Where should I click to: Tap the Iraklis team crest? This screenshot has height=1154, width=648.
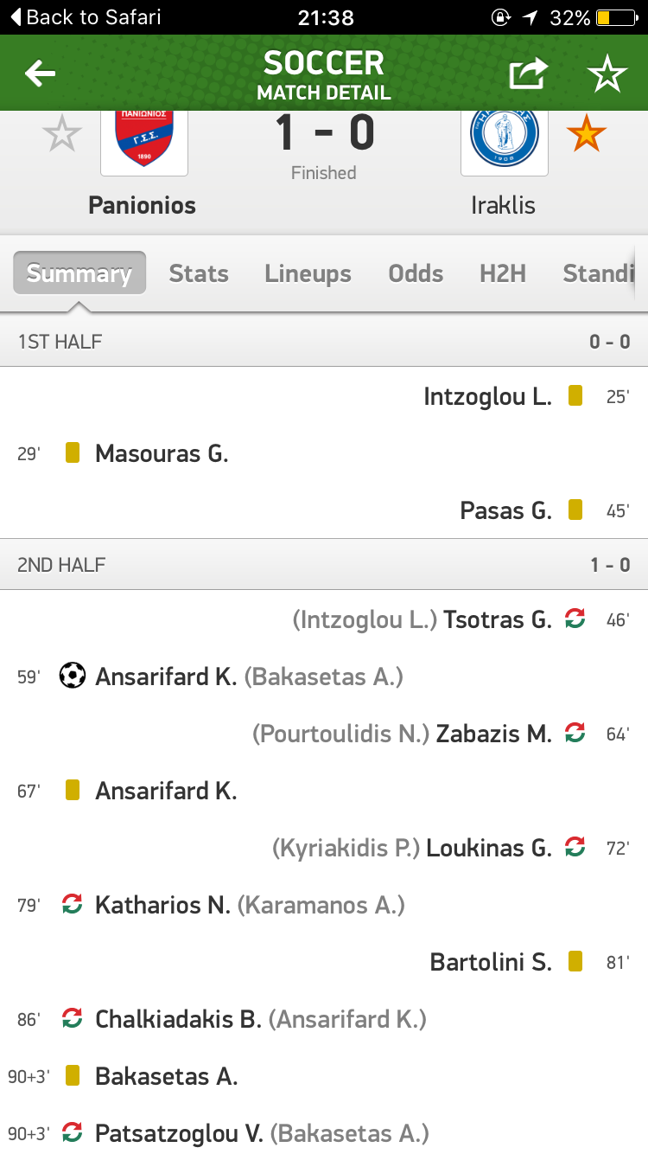tap(504, 137)
